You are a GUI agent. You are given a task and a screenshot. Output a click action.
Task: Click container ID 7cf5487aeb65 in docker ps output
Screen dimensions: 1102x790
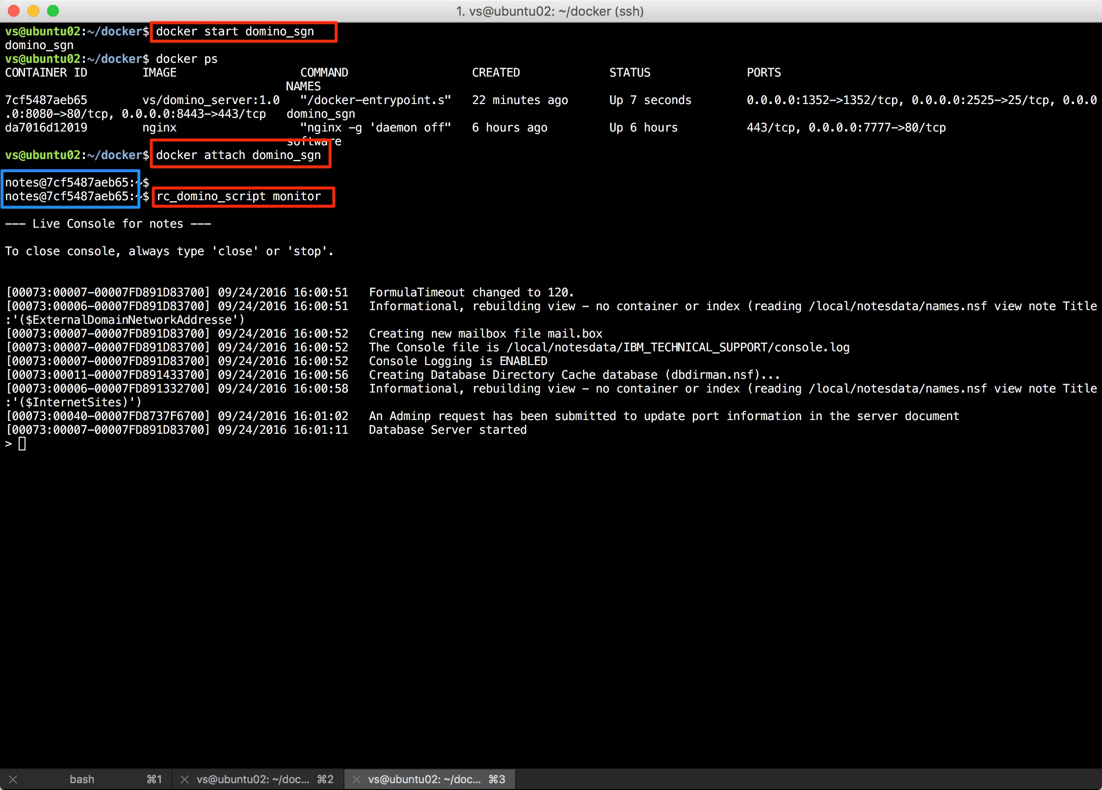46,101
